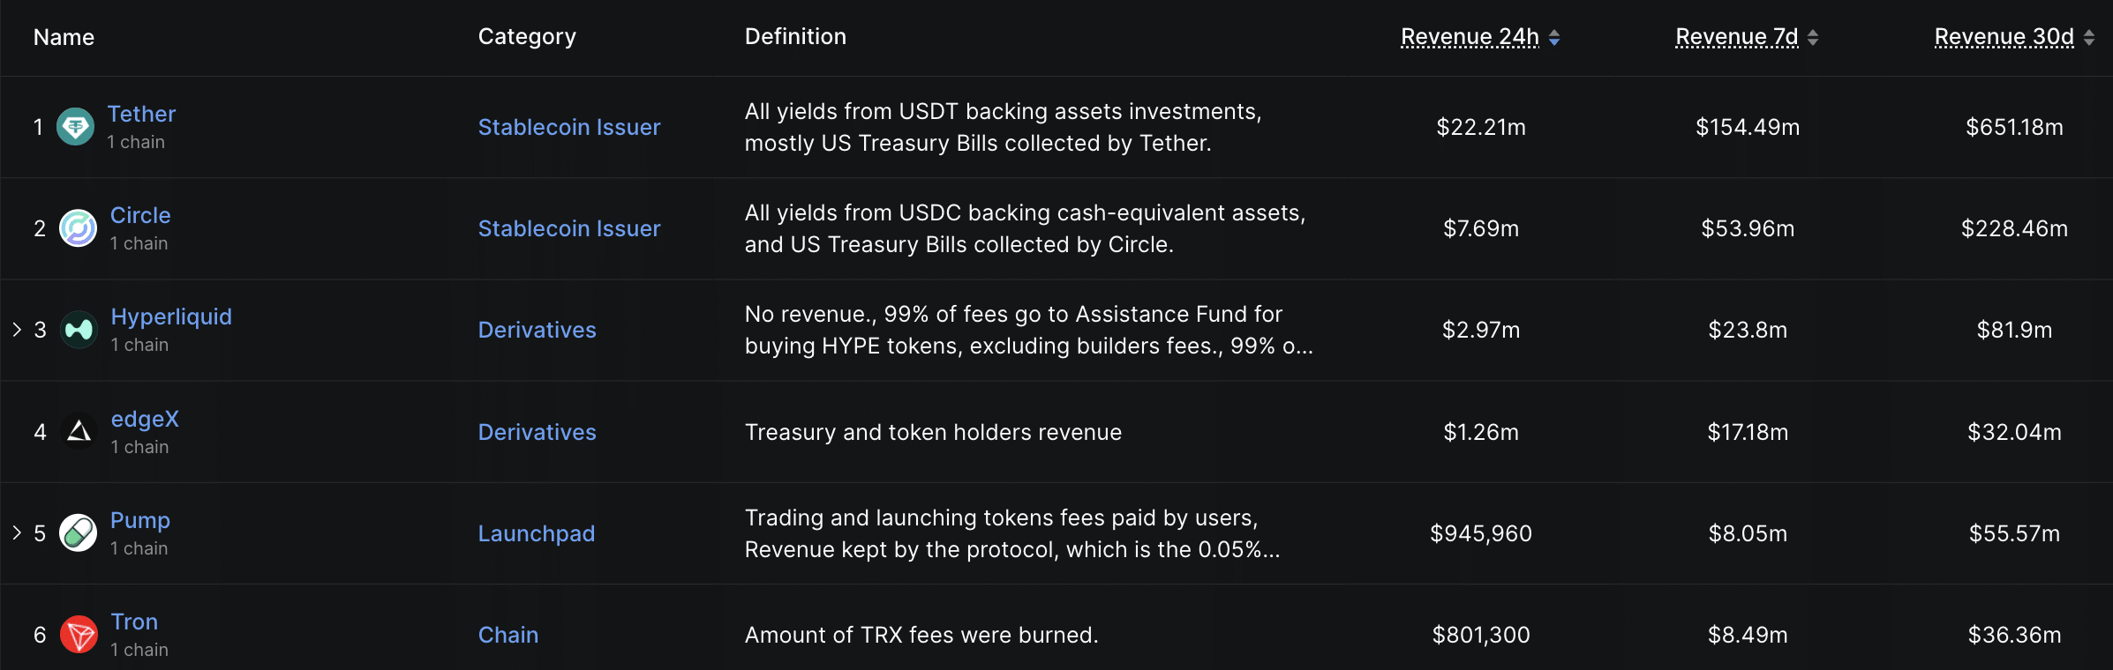
Task: Click the Pump pill logo icon
Action: click(x=78, y=532)
